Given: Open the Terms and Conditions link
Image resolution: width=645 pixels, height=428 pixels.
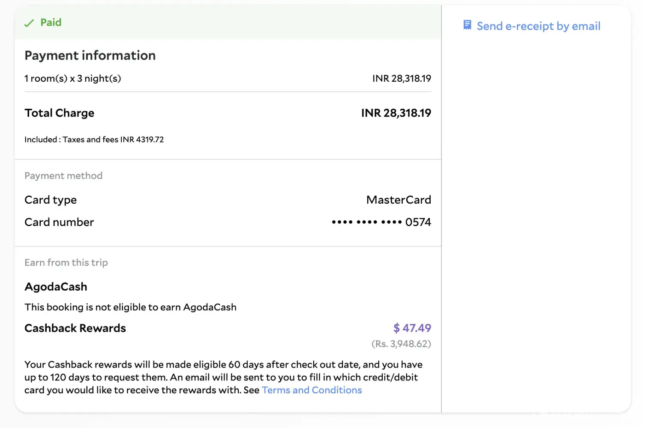Looking at the screenshot, I should (312, 390).
